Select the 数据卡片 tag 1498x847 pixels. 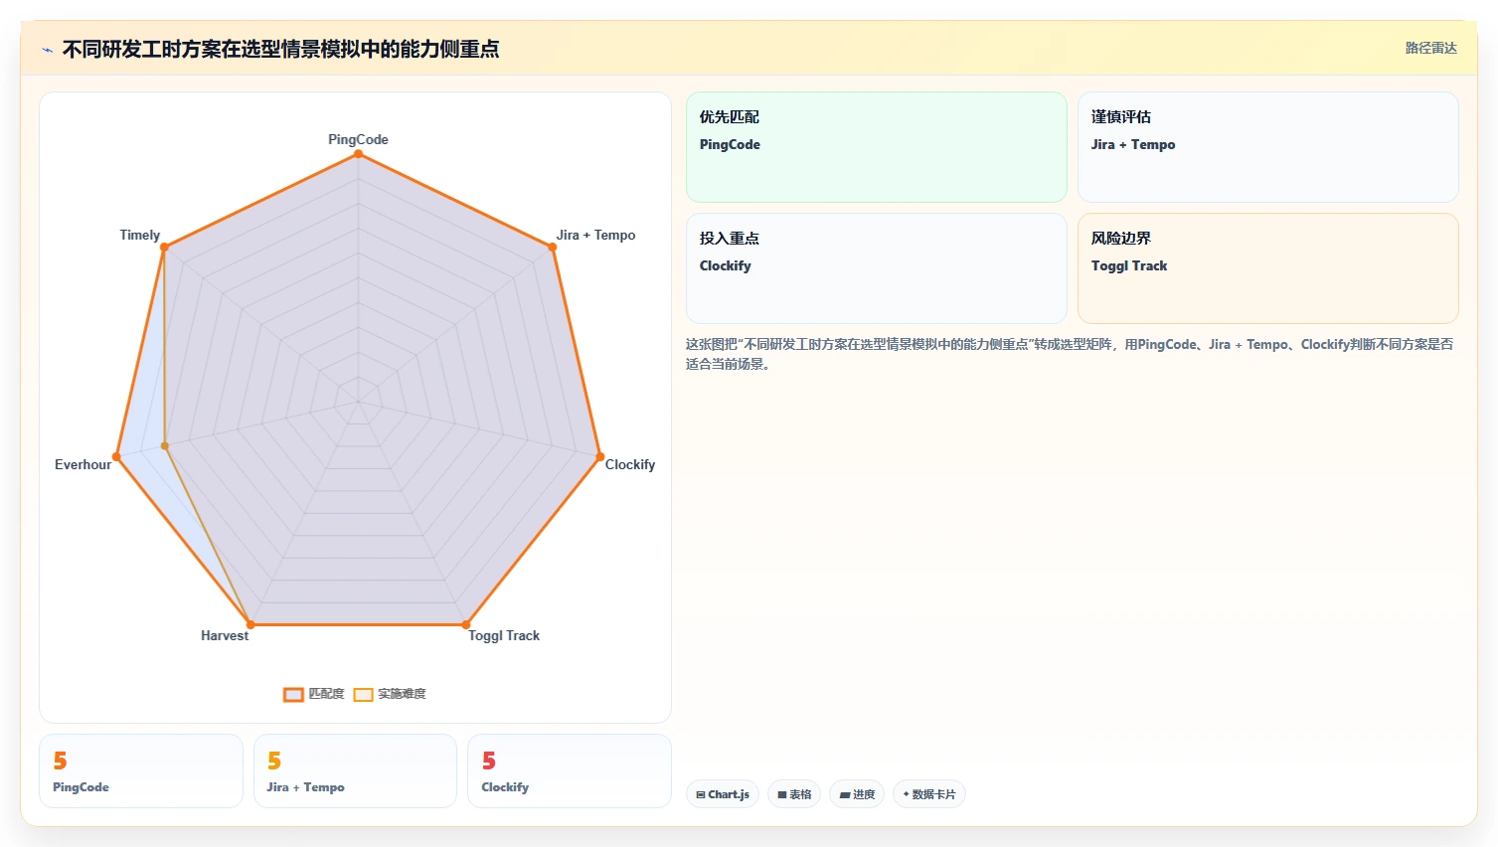[x=929, y=794]
